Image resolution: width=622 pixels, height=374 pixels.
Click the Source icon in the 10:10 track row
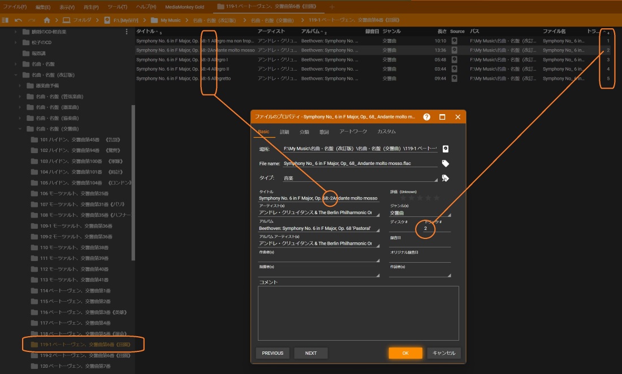454,41
